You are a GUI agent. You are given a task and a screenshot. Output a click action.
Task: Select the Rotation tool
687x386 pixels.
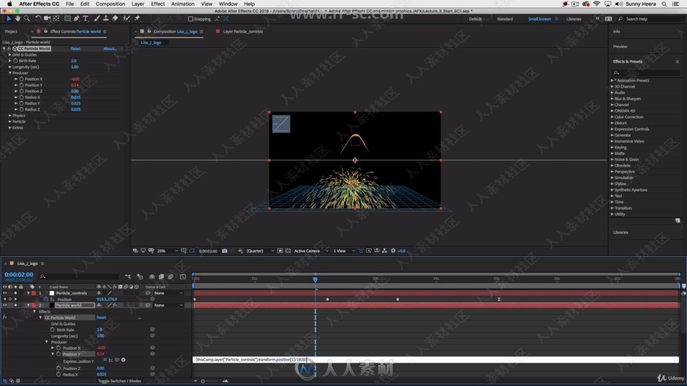coord(38,18)
